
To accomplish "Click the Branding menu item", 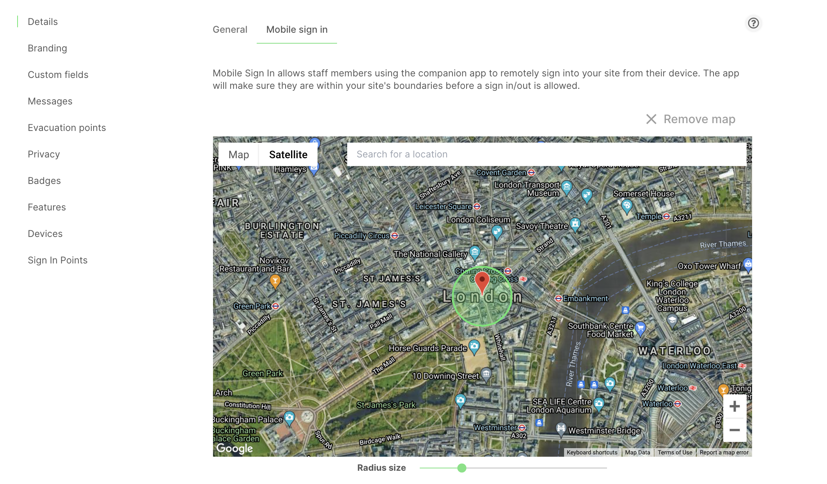I will click(47, 48).
